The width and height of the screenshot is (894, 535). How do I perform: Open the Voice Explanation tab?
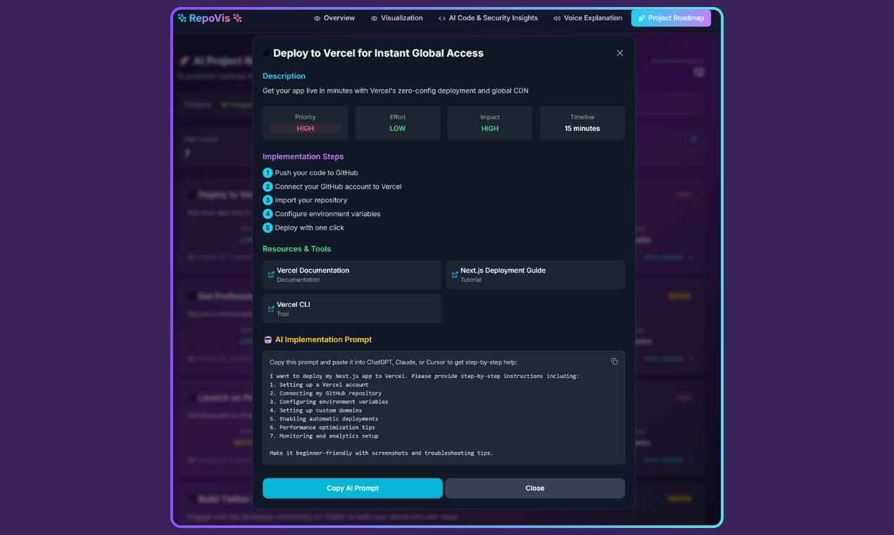pyautogui.click(x=587, y=18)
